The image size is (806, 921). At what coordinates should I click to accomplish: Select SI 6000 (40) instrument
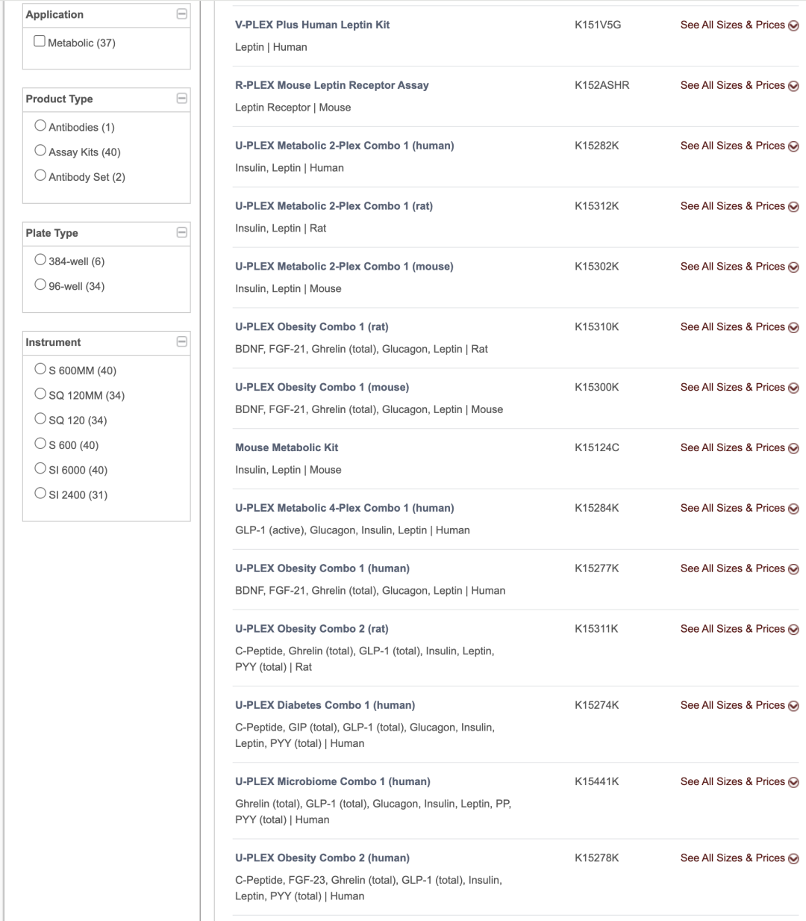[40, 468]
